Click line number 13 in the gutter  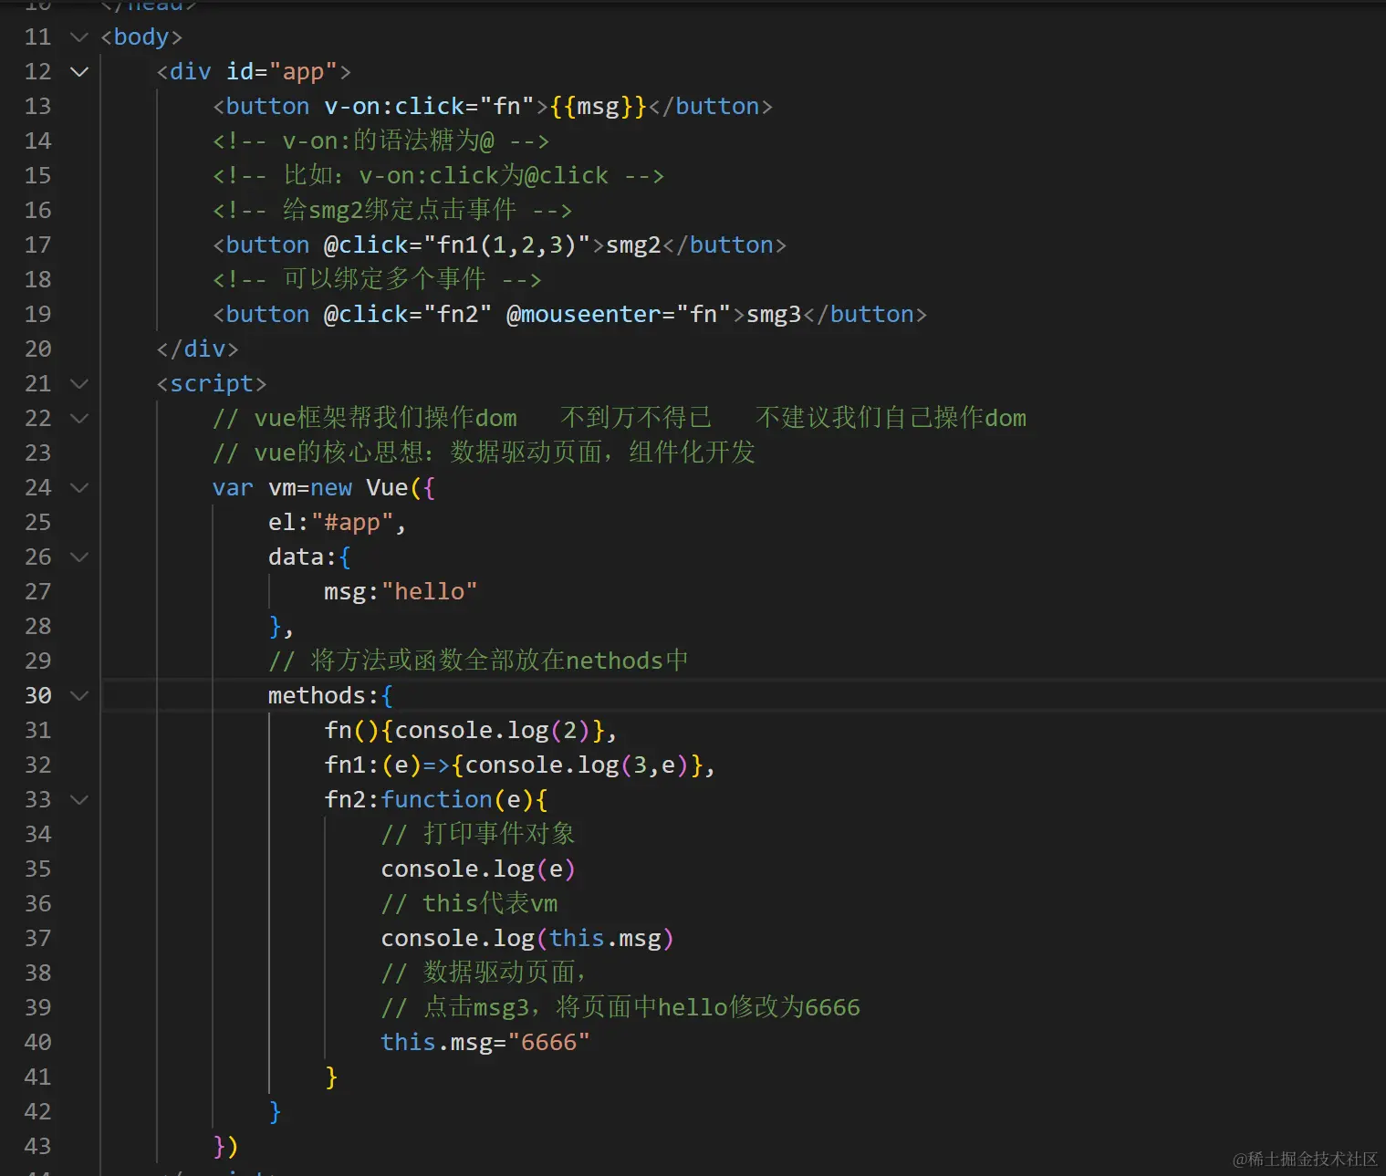(x=38, y=107)
